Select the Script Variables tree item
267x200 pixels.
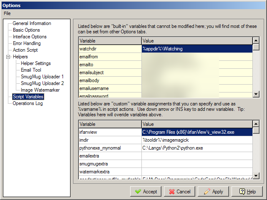coord(28,97)
